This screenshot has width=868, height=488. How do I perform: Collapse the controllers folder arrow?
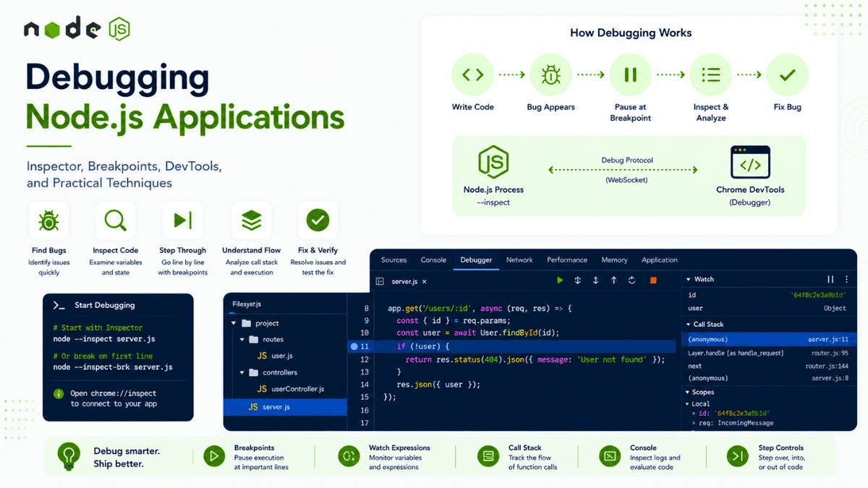(243, 372)
